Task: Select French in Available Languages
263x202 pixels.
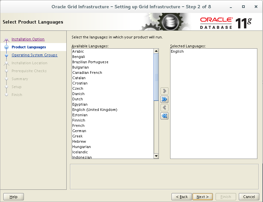Action: (x=112, y=126)
